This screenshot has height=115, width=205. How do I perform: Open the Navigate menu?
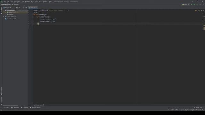[17, 2]
